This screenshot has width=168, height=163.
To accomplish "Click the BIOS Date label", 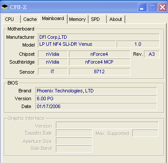I will 26,106.
